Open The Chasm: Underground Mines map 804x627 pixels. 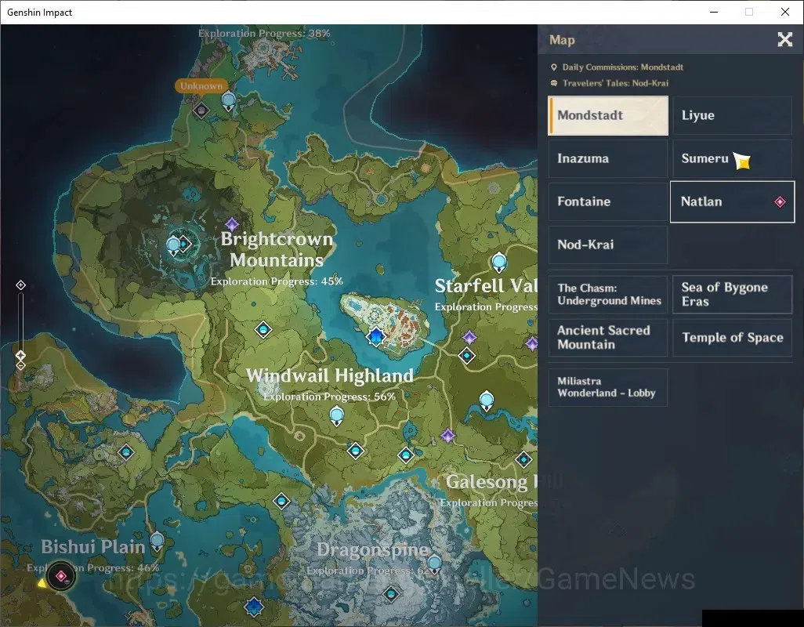coord(608,294)
